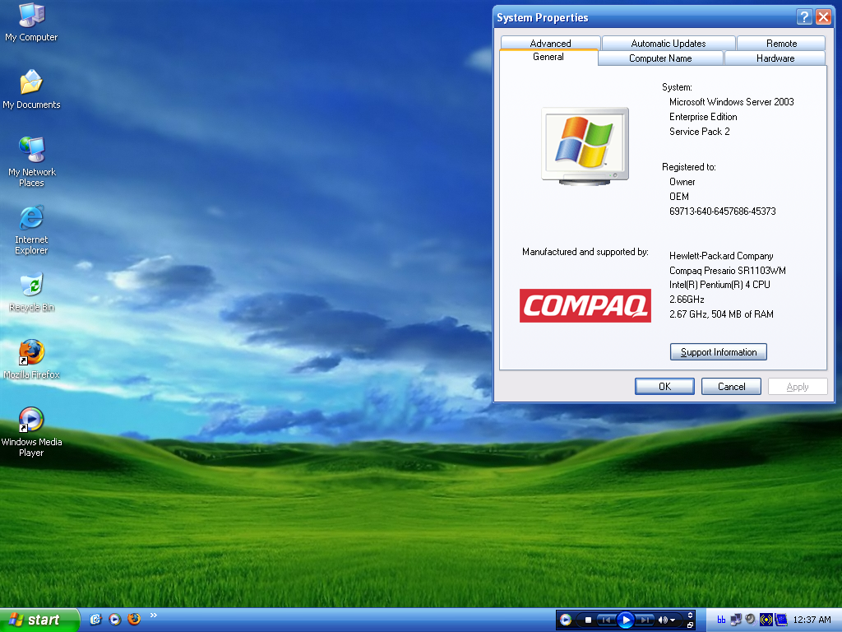Select the Mozilla Firefox desktop shortcut

31,359
